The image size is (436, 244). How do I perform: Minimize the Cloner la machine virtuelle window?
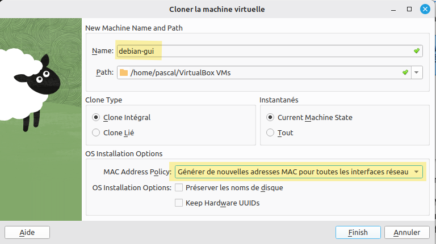click(393, 10)
